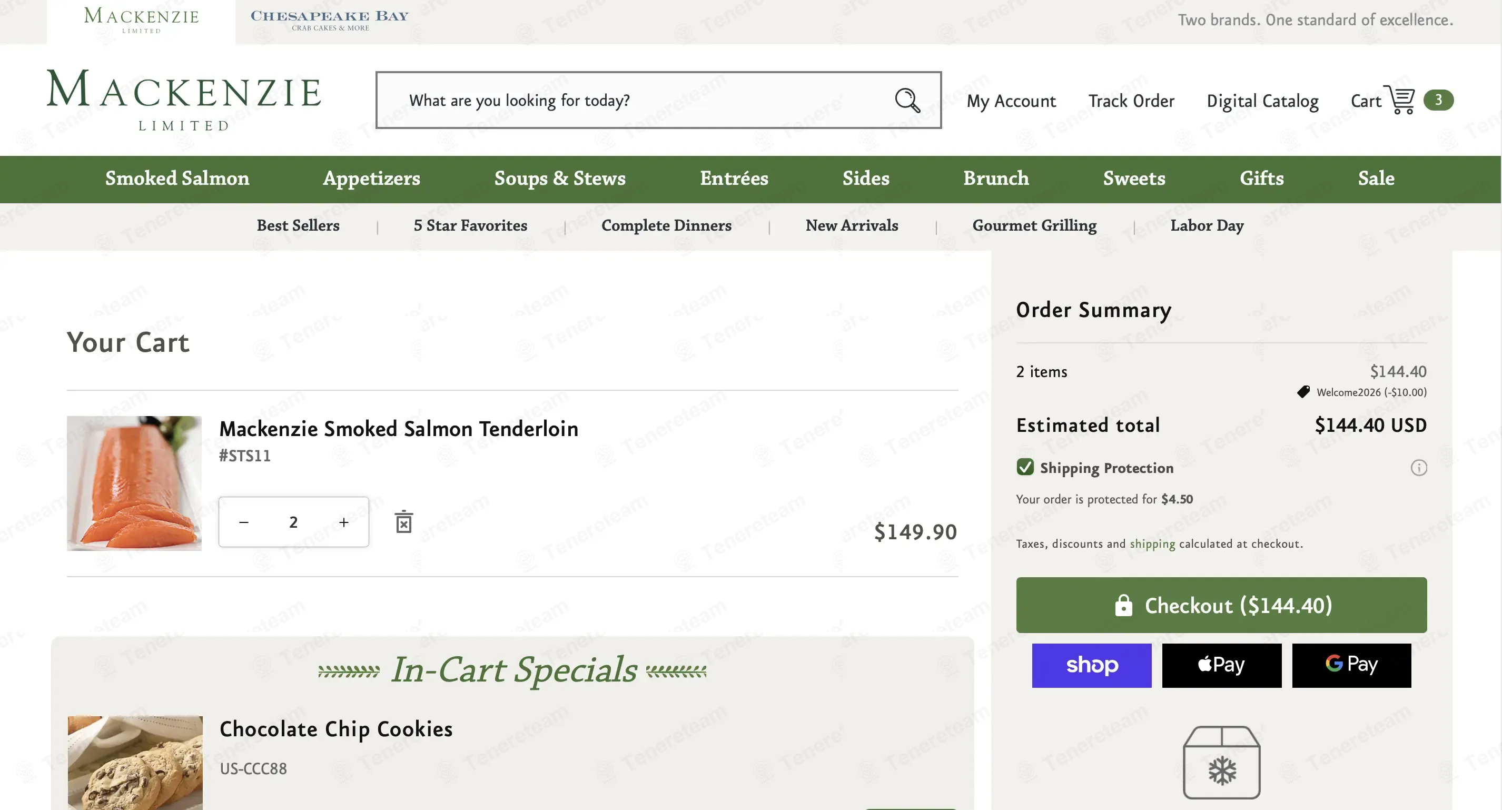The height and width of the screenshot is (810, 1502).
Task: Open New Arrivals link
Action: pos(852,226)
